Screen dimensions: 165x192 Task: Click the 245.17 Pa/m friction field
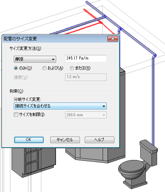(86, 58)
